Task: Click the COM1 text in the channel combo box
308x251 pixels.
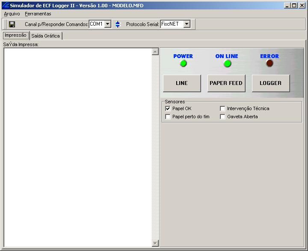Action: (x=96, y=24)
